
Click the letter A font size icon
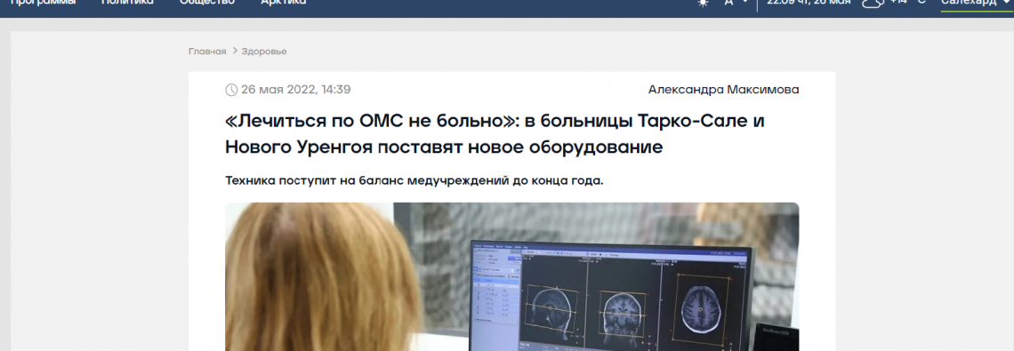click(728, 3)
